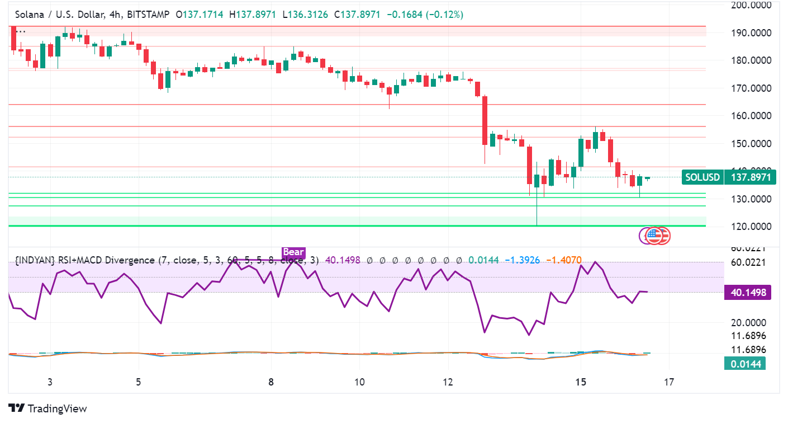Click date label 12 on the time axis
Viewport: 788px width, 423px height.
(448, 383)
